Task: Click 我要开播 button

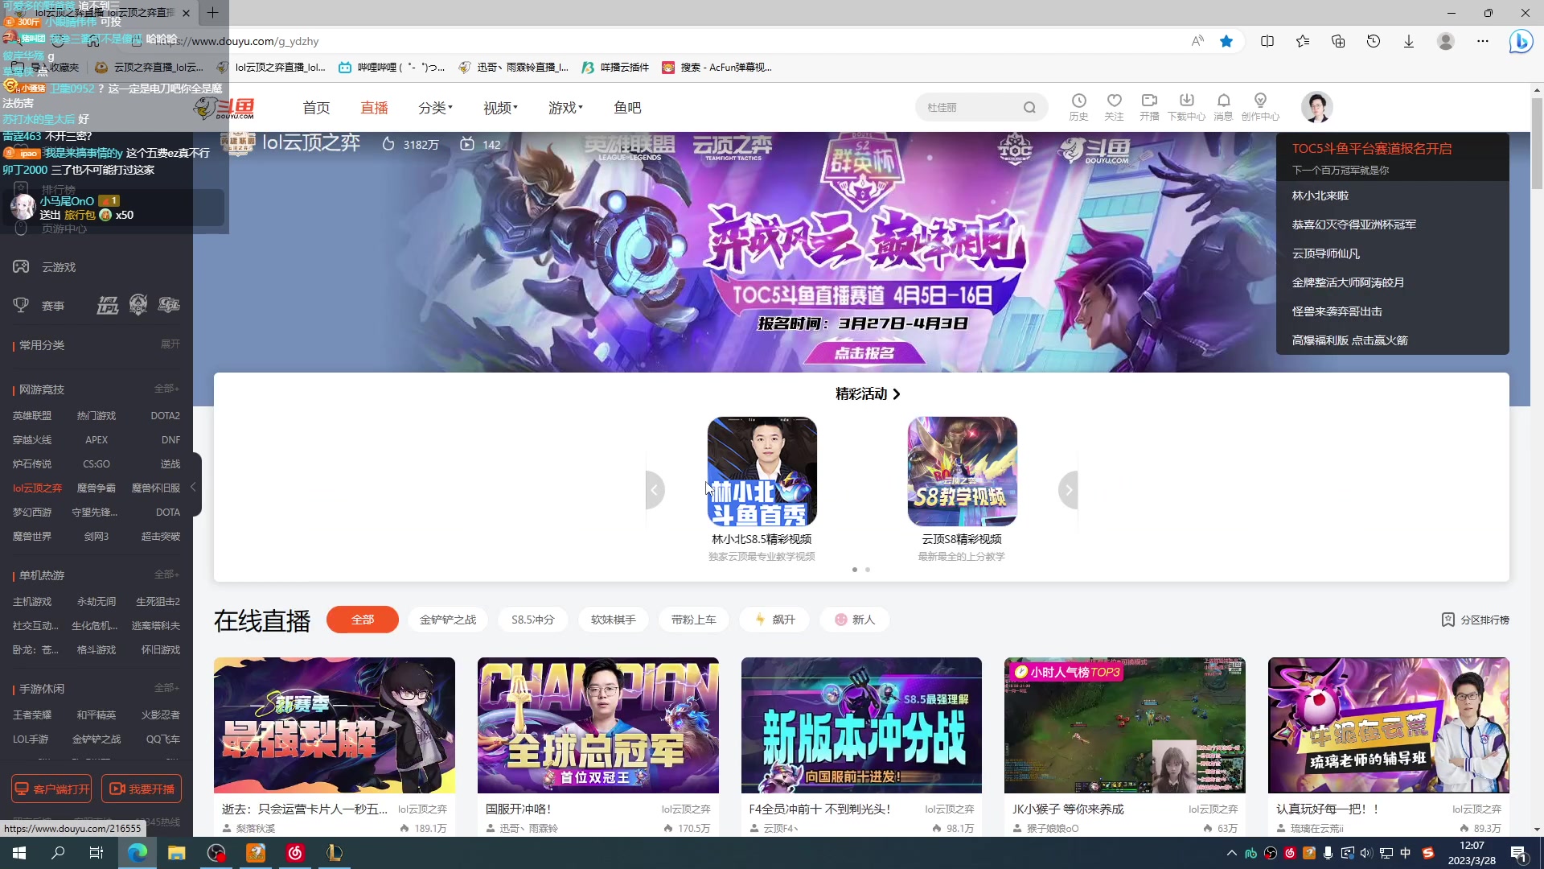Action: [142, 789]
